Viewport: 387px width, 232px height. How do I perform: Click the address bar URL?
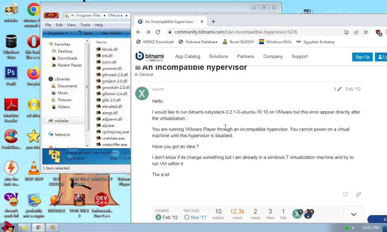(236, 32)
